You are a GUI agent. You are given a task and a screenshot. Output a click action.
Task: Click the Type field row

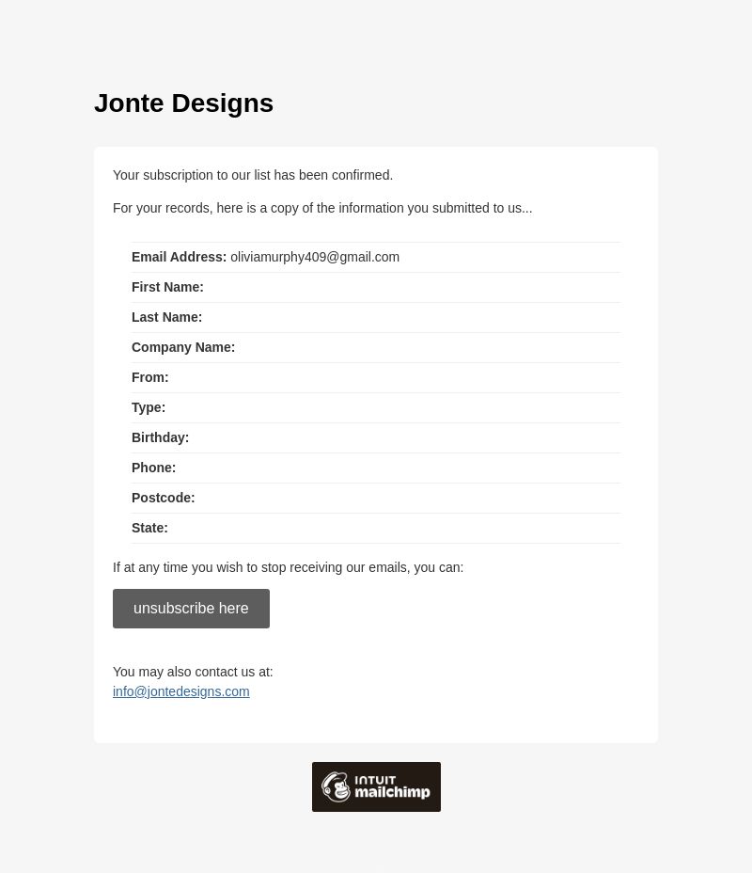click(x=376, y=407)
